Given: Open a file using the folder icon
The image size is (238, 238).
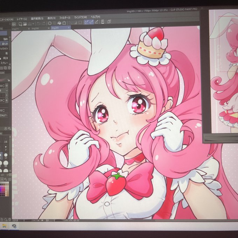Looking at the screenshot, I should coord(25,24).
